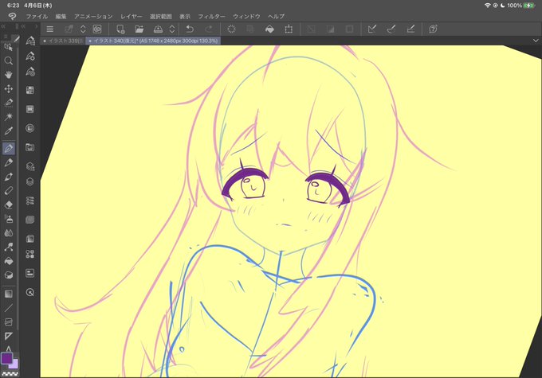The image size is (542, 378).
Task: Select the transparent color checker swatch
Action: (10, 373)
